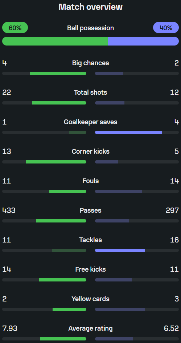Click the green segment of possession bar
This screenshot has height=343, width=181.
55,41
